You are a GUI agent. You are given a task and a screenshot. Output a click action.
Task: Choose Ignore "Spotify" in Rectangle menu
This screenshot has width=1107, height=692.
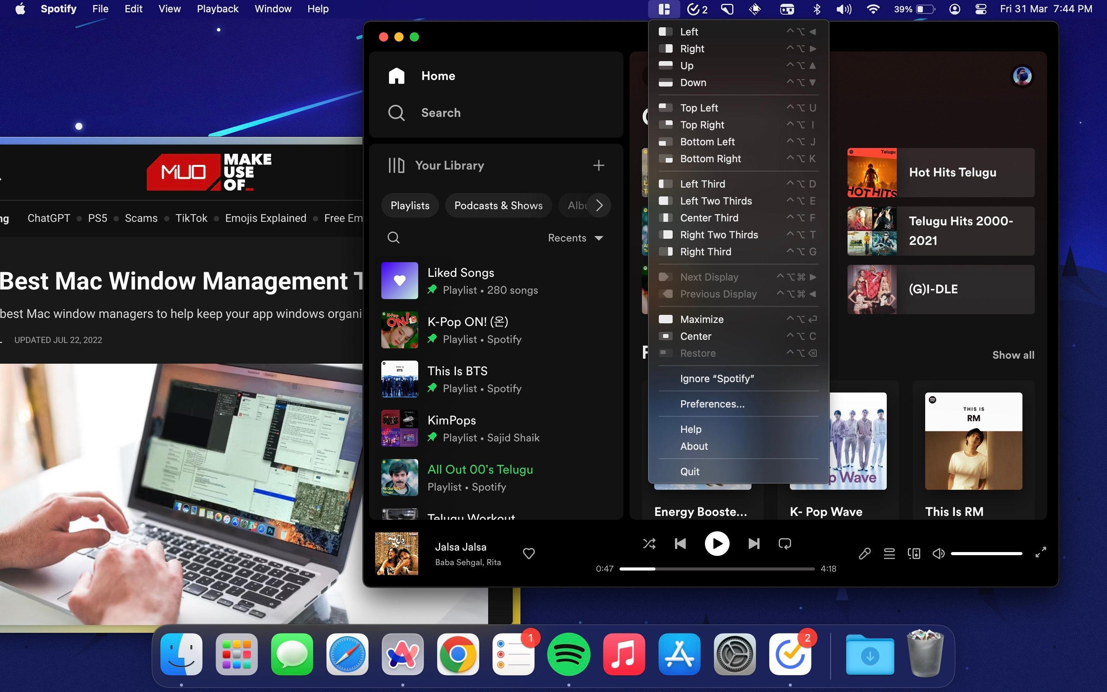738,379
